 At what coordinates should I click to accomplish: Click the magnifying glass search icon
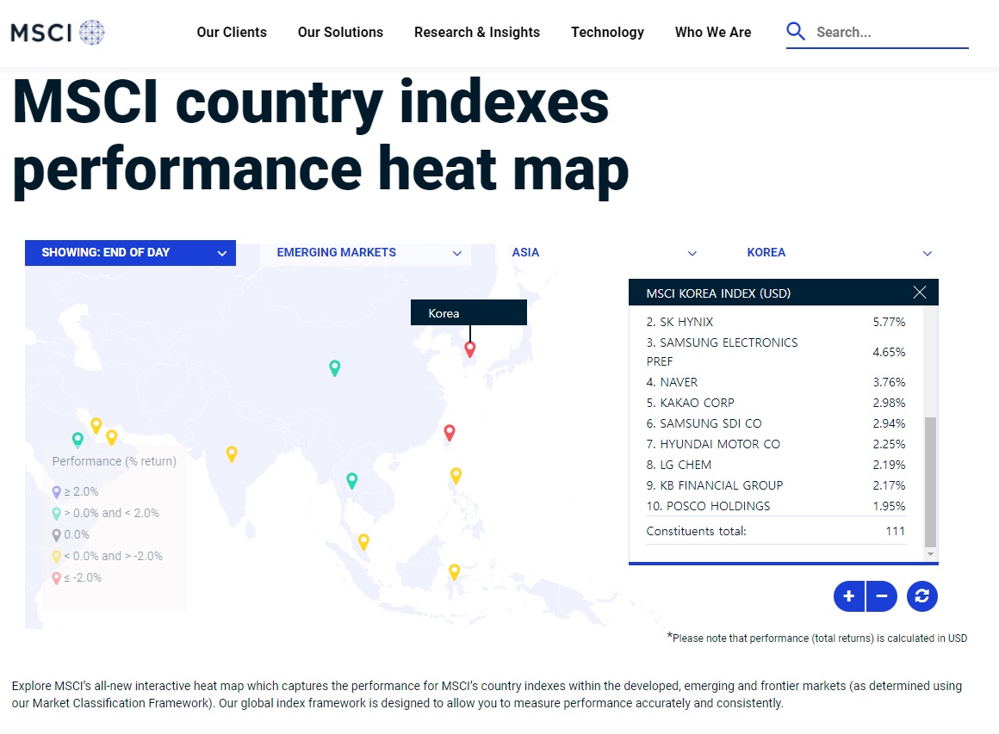pyautogui.click(x=795, y=31)
